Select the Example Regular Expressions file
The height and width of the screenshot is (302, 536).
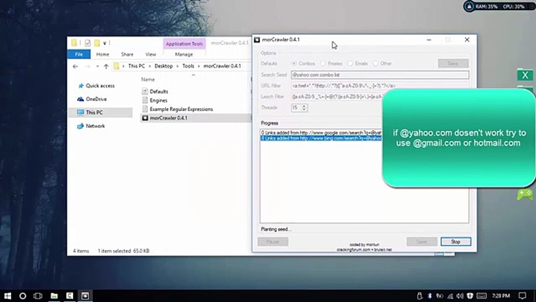181,109
